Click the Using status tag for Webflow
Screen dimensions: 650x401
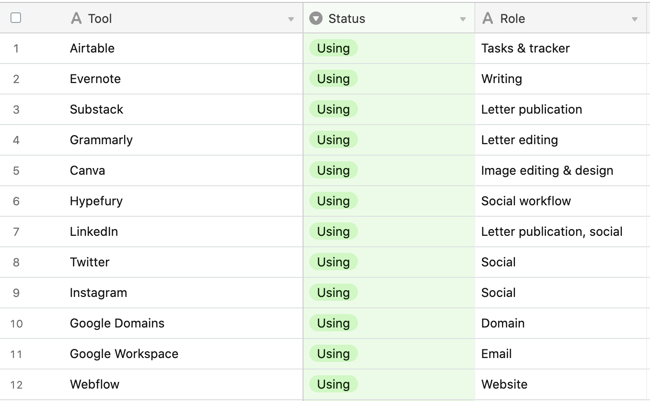(334, 384)
